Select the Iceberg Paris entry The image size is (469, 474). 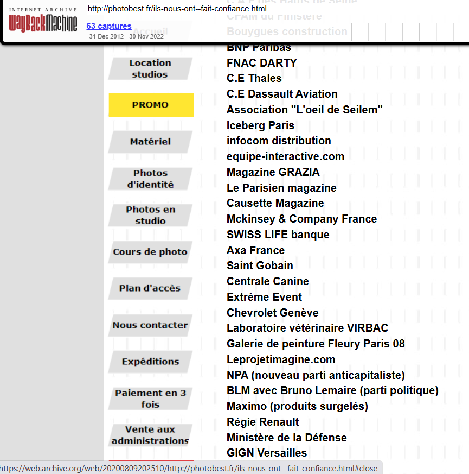point(260,125)
